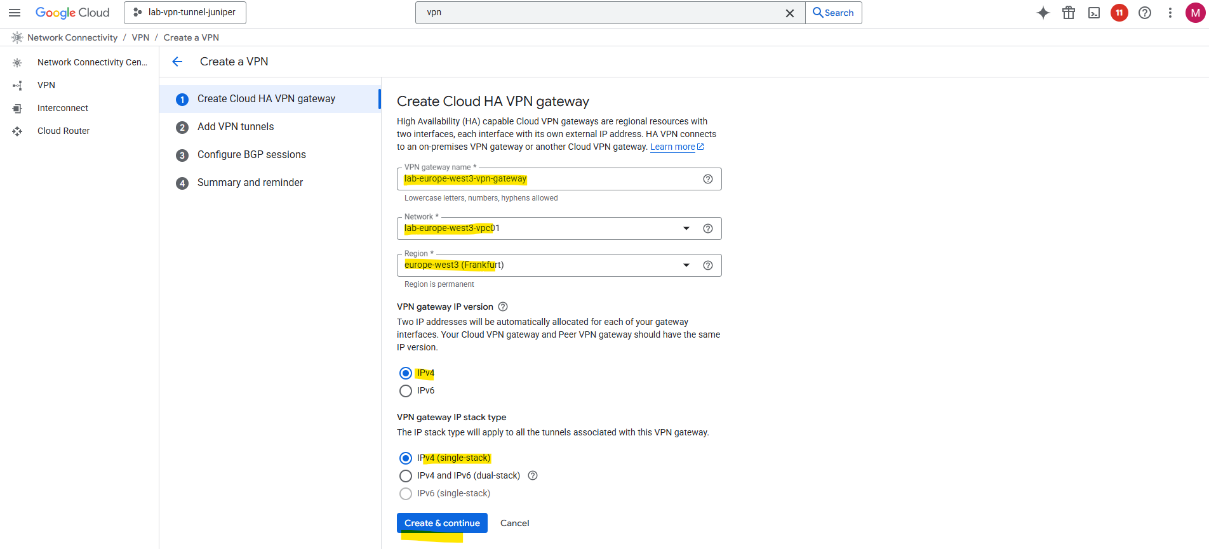1209x549 pixels.
Task: Select step 2 Add VPN tunnels
Action: (x=270, y=127)
